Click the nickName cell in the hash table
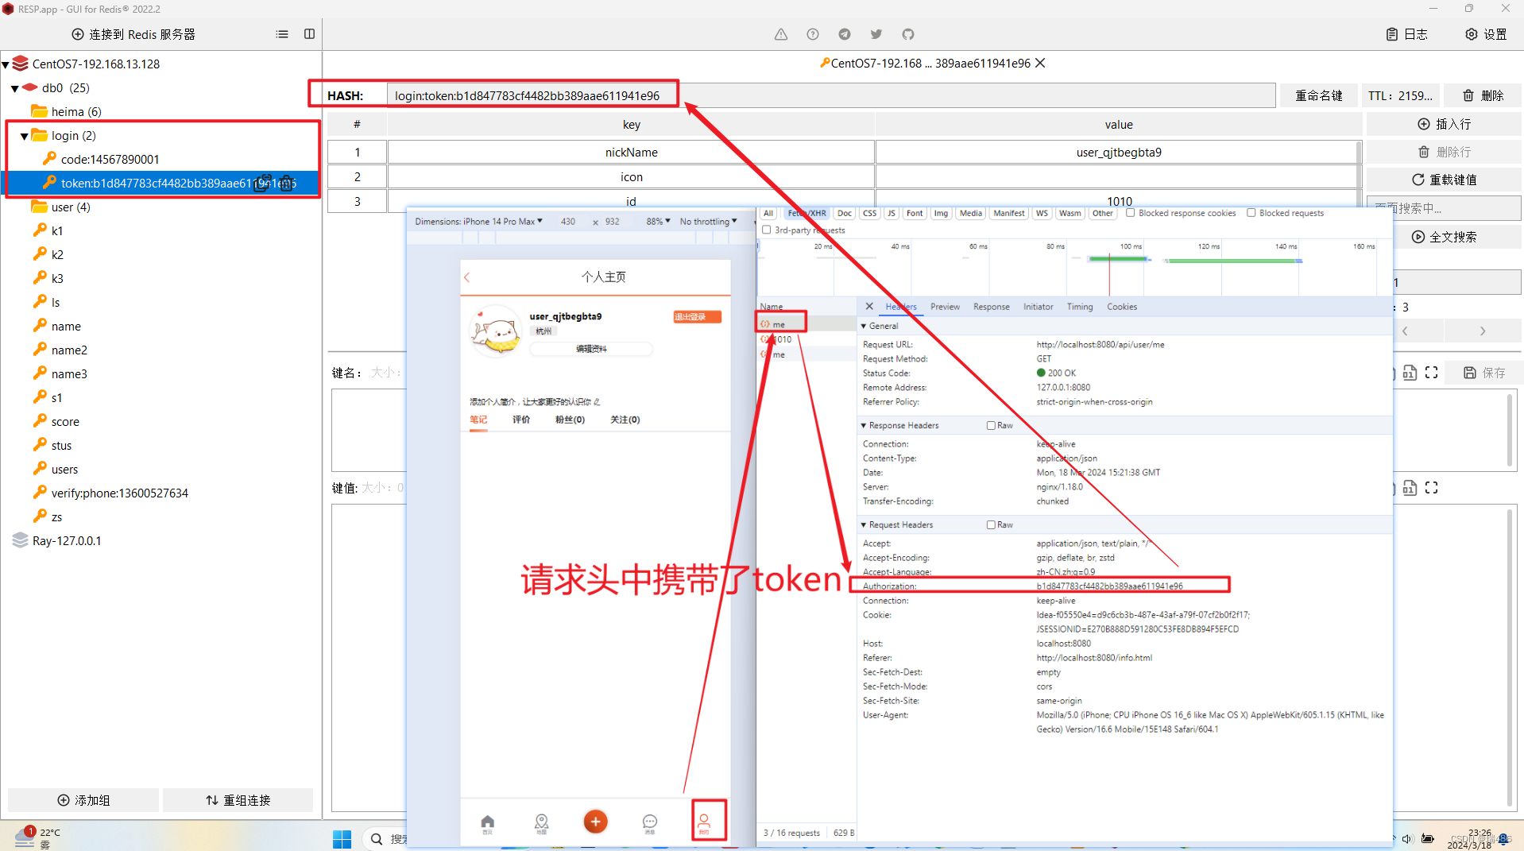The height and width of the screenshot is (851, 1524). tap(631, 152)
